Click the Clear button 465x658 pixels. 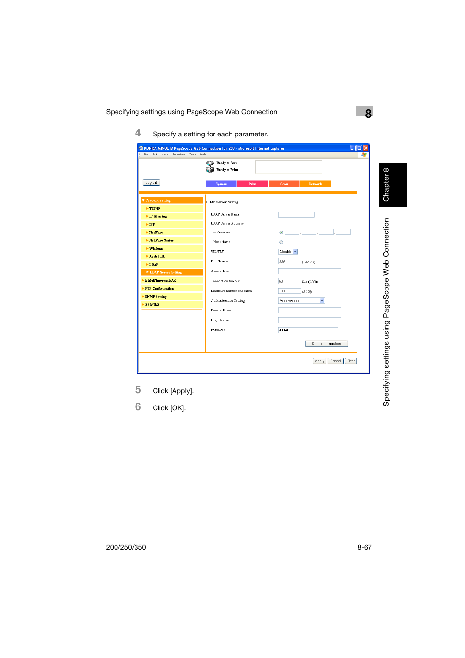(351, 361)
